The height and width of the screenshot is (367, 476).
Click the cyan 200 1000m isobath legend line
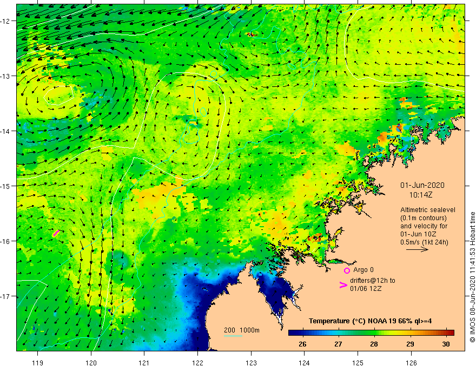(x=233, y=336)
